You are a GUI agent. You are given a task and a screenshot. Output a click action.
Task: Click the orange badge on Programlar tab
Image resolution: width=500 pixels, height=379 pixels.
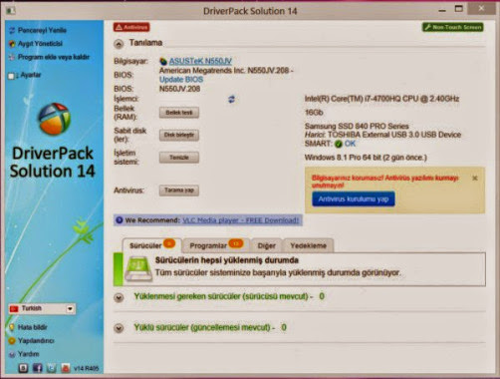236,243
